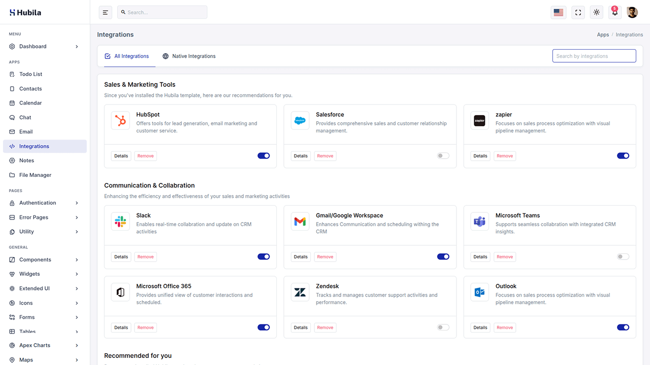Focus the Search by integrations field
The height and width of the screenshot is (365, 650).
coord(594,56)
